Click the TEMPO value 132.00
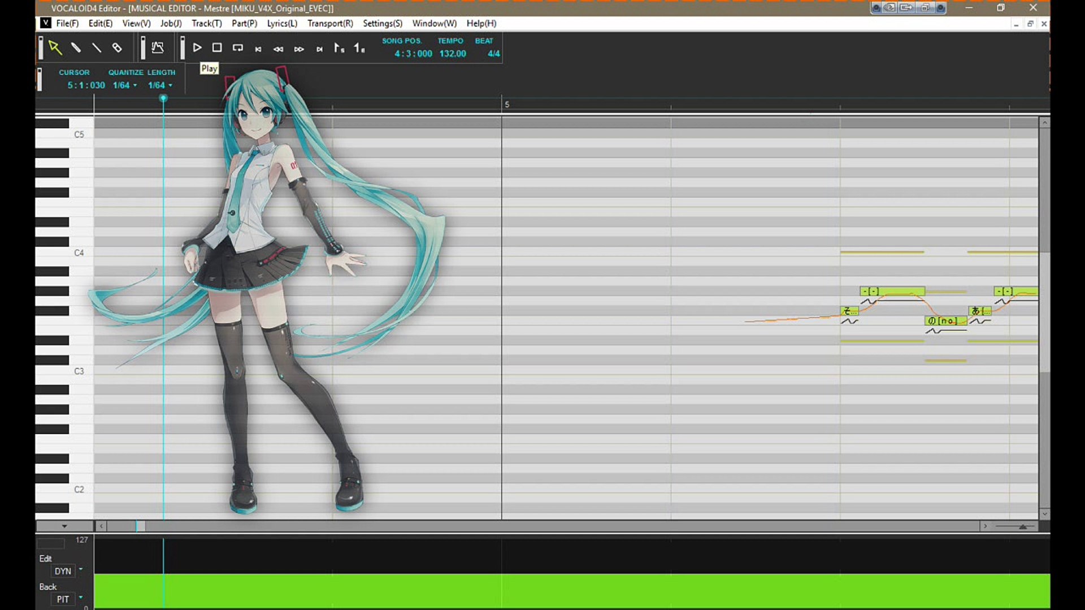 coord(453,54)
